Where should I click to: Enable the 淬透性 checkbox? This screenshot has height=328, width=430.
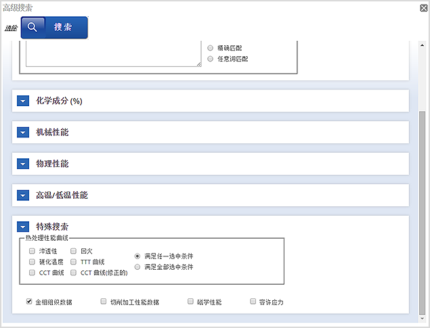tap(33, 250)
